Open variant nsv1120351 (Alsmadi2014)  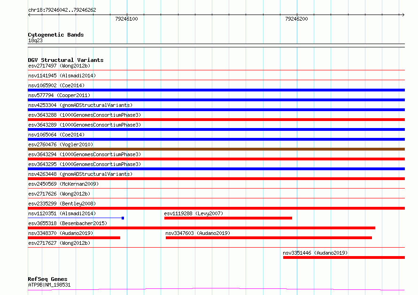62,213
